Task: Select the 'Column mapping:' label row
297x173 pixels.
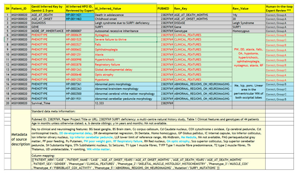Action: pos(148,156)
